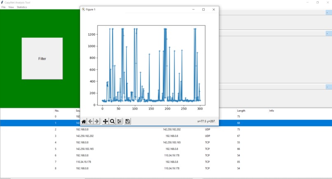
Task: Click the large Filter button
Action: click(42, 58)
